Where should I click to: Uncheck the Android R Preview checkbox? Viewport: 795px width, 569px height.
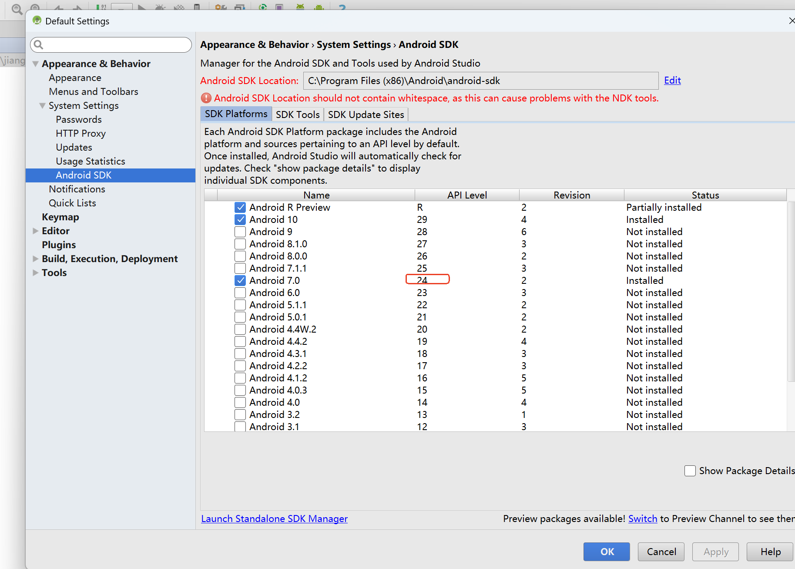tap(240, 207)
